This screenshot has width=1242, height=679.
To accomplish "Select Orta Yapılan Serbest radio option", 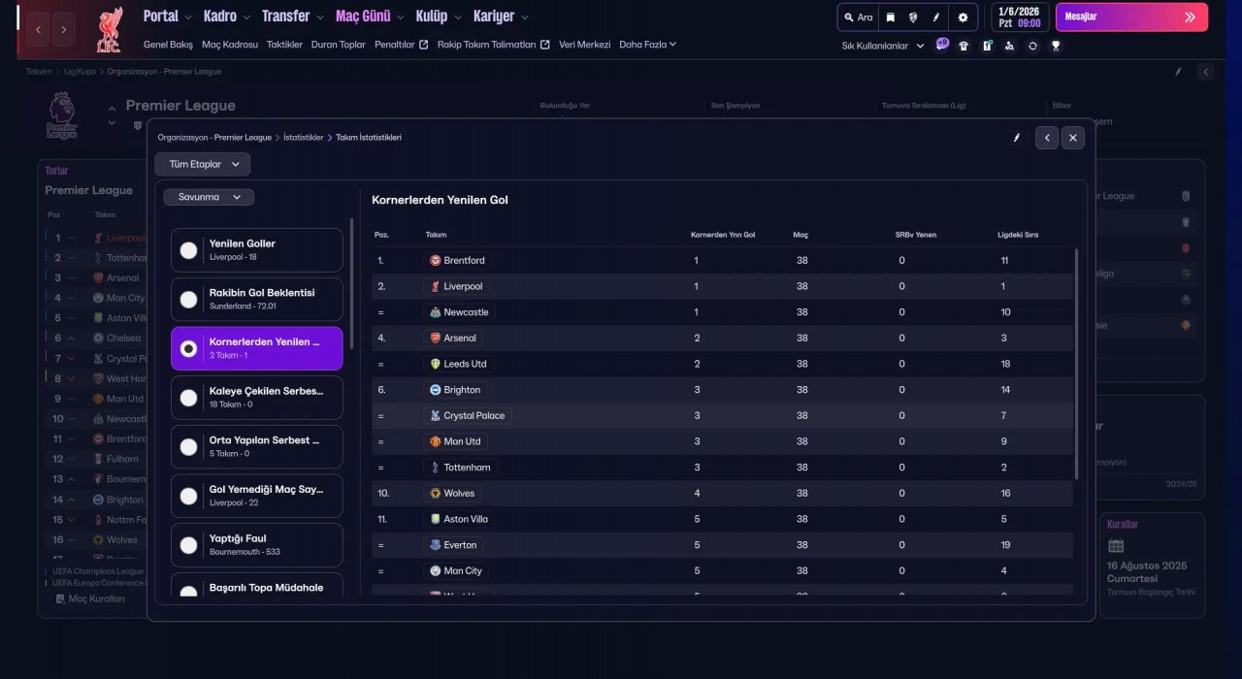I will (x=189, y=447).
